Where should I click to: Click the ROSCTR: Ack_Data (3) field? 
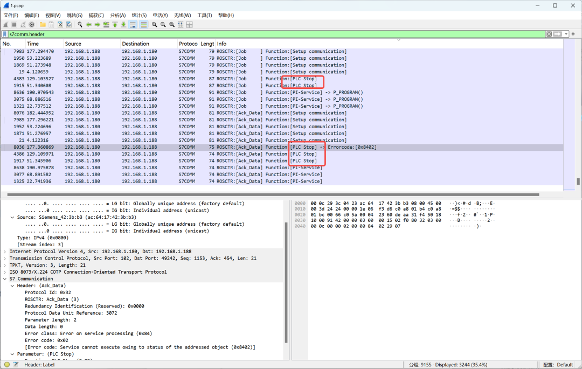point(52,300)
